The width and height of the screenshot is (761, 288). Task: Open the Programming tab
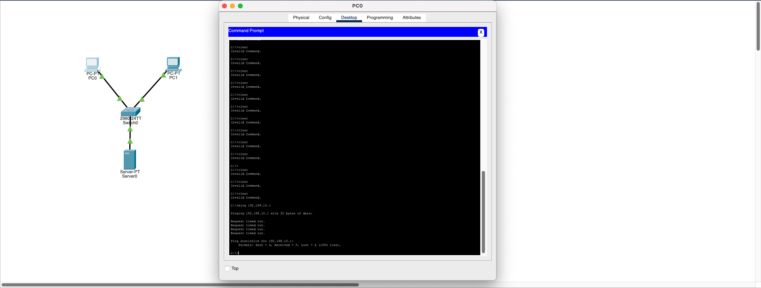tap(380, 18)
